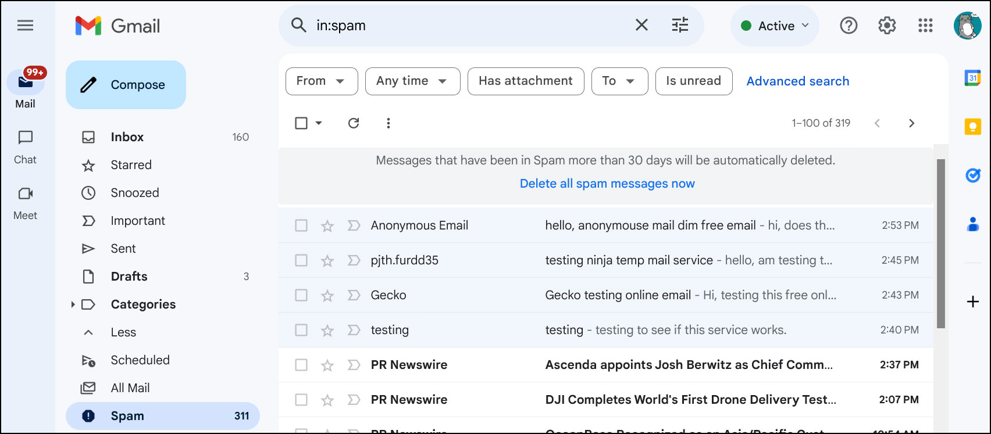The height and width of the screenshot is (434, 991).
Task: Refresh the message list
Action: pos(354,123)
